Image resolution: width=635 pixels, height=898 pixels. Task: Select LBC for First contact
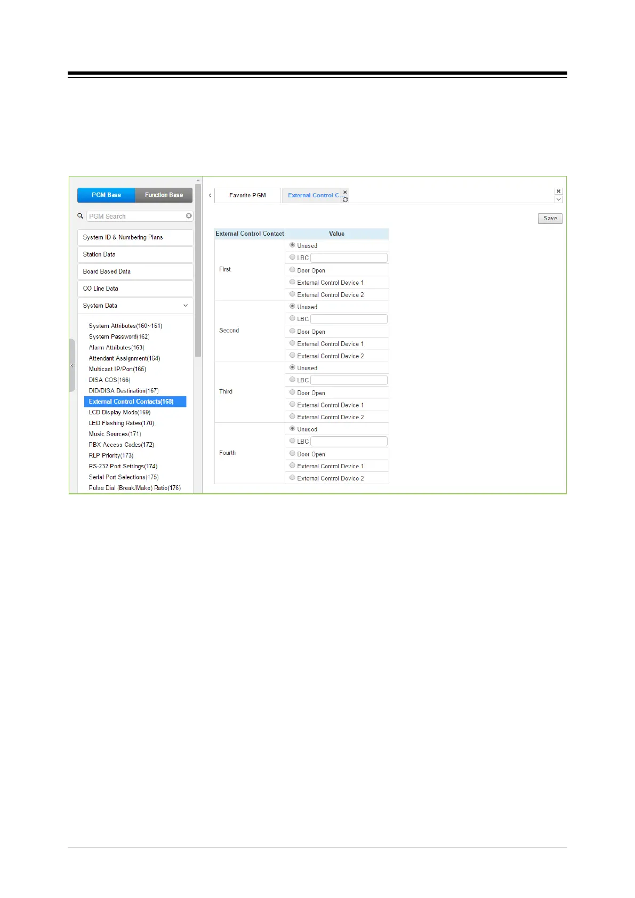pos(292,257)
